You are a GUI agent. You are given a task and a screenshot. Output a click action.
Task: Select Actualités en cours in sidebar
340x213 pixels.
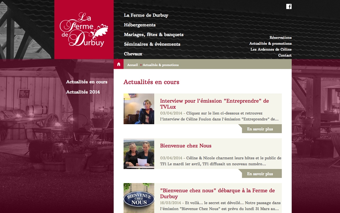click(x=86, y=82)
